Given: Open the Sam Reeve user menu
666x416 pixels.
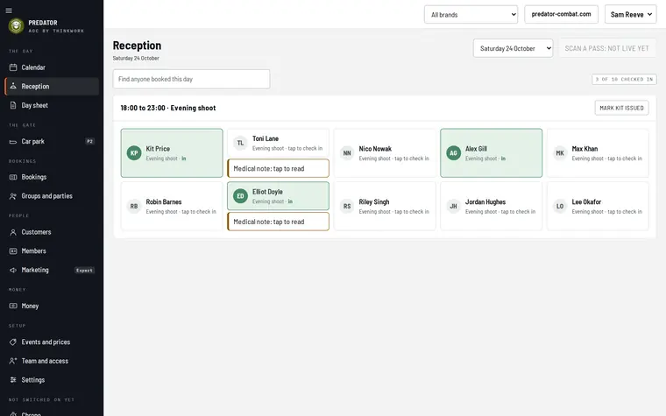Looking at the screenshot, I should [630, 14].
